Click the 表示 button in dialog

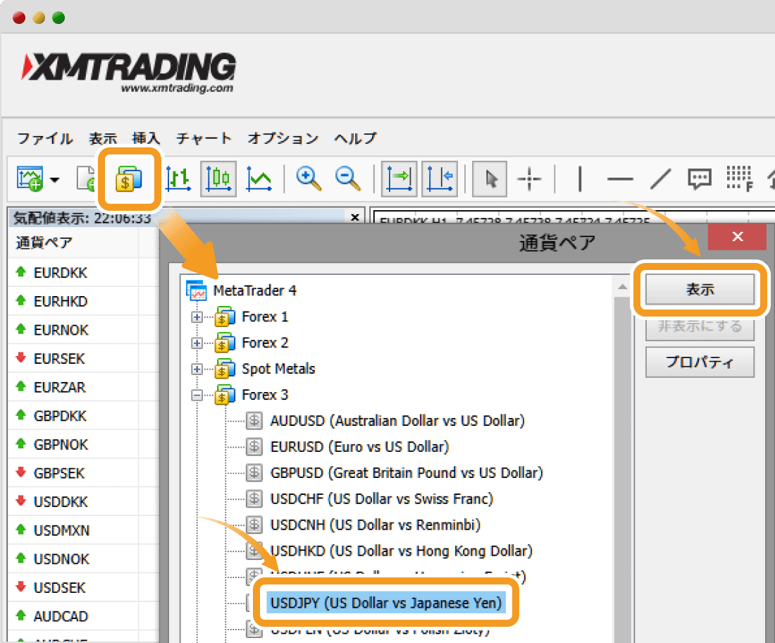700,289
